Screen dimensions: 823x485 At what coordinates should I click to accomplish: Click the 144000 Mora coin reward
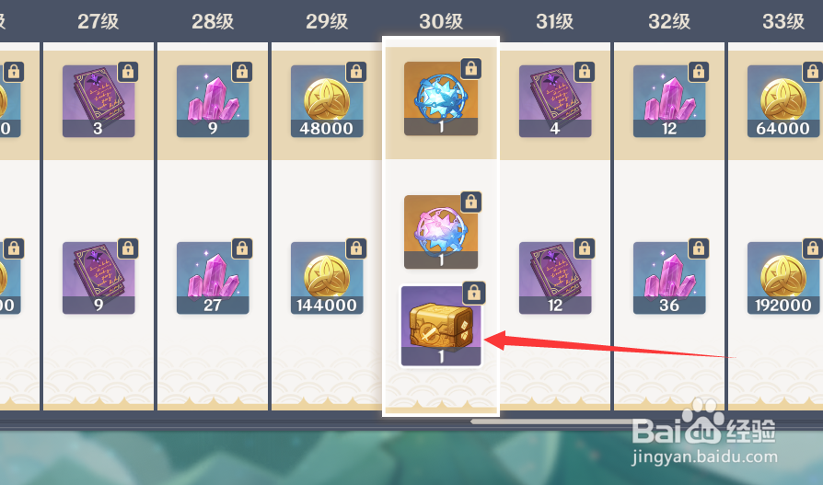[327, 278]
